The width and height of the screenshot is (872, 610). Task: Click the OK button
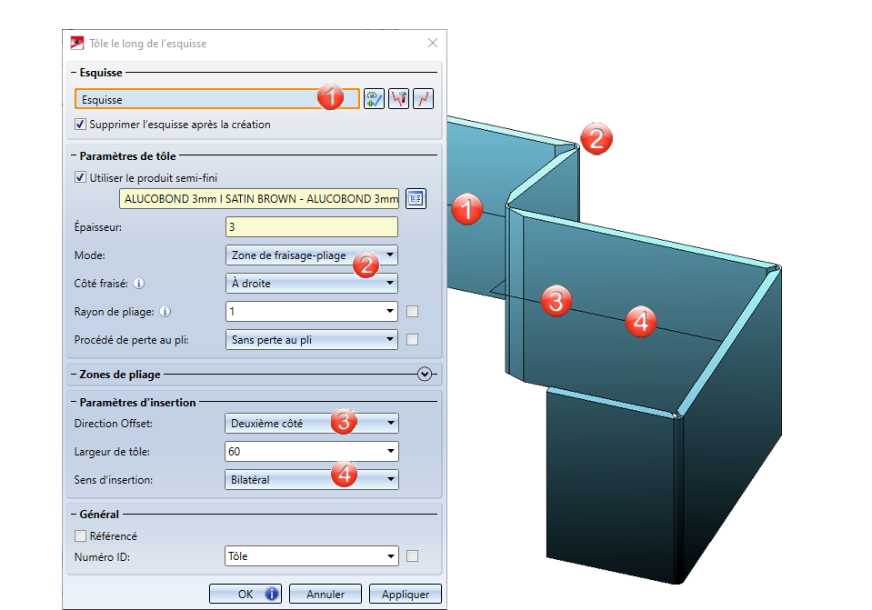[246, 594]
